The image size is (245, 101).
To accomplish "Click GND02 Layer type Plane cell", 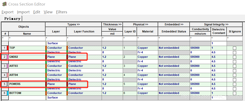I will click(x=56, y=57).
